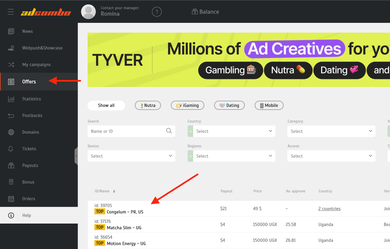Sort offers by ID/Name arrows
The width and height of the screenshot is (390, 249).
pyautogui.click(x=114, y=191)
